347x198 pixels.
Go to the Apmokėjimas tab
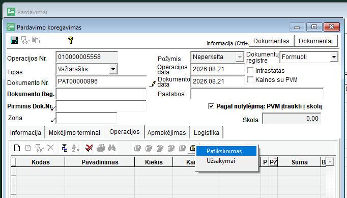pyautogui.click(x=167, y=133)
